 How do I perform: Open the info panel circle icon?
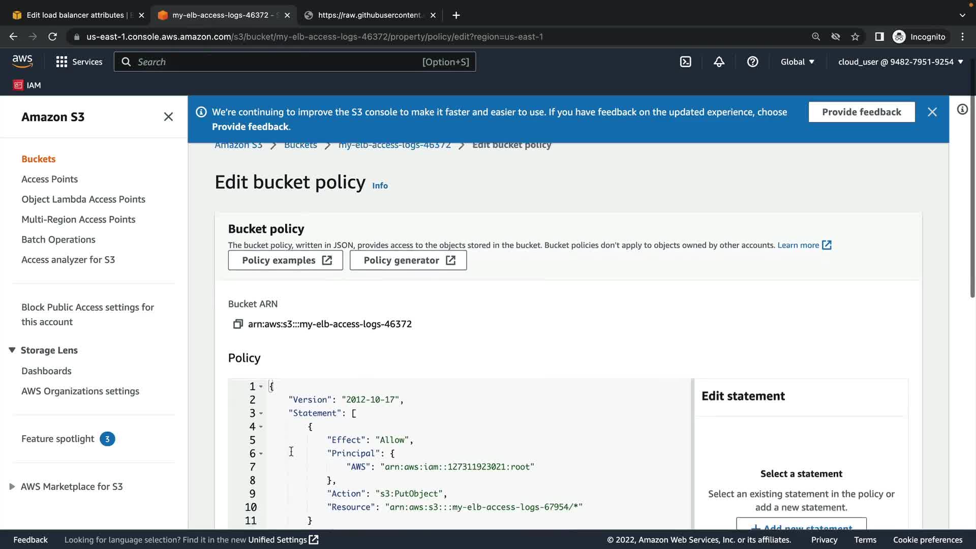[x=962, y=109]
